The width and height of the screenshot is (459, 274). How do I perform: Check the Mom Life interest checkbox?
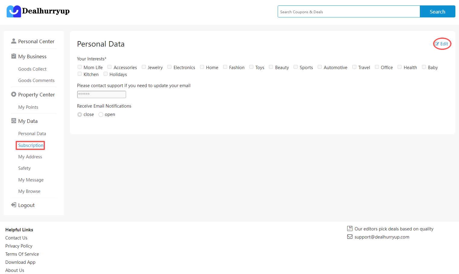[x=80, y=67]
